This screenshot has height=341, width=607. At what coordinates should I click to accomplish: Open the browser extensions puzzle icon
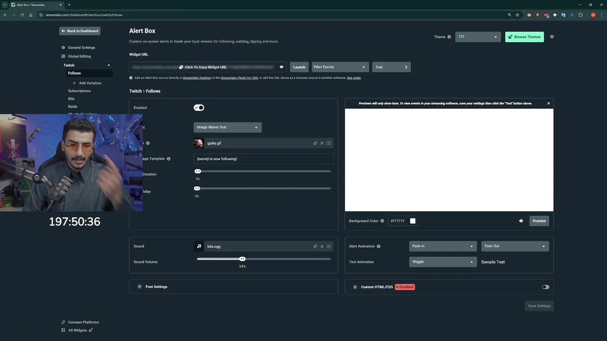tap(580, 15)
